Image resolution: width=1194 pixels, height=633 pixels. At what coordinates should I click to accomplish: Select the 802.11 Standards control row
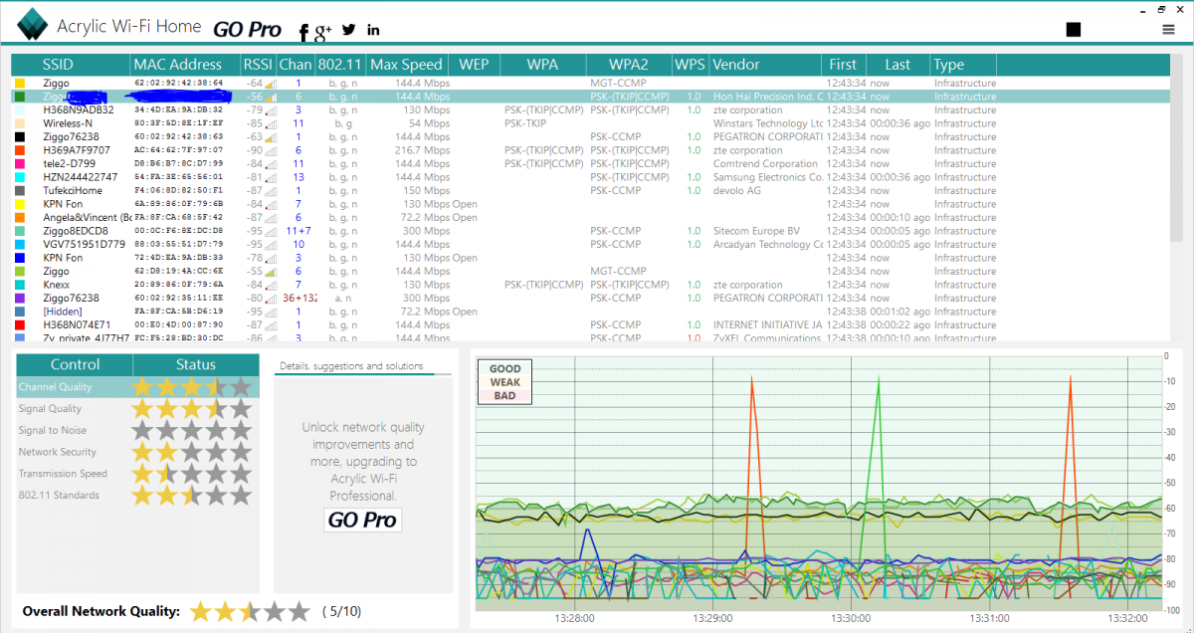(x=138, y=496)
